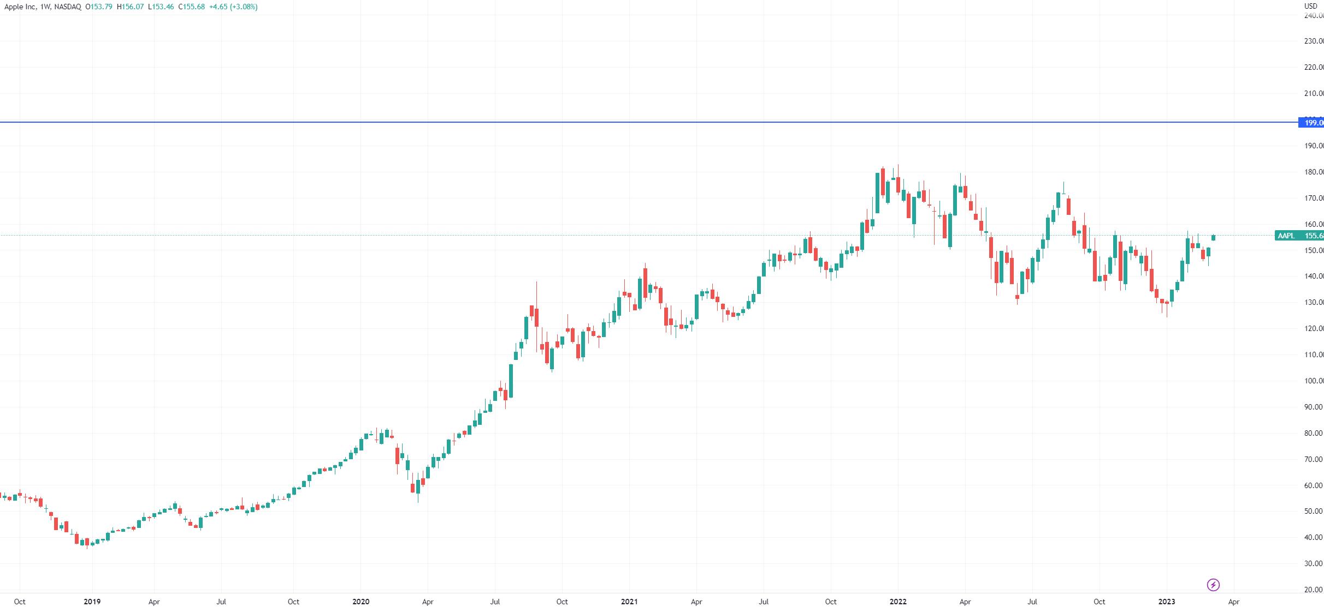Open the USD currency selector
This screenshot has height=607, width=1324.
pos(1311,6)
